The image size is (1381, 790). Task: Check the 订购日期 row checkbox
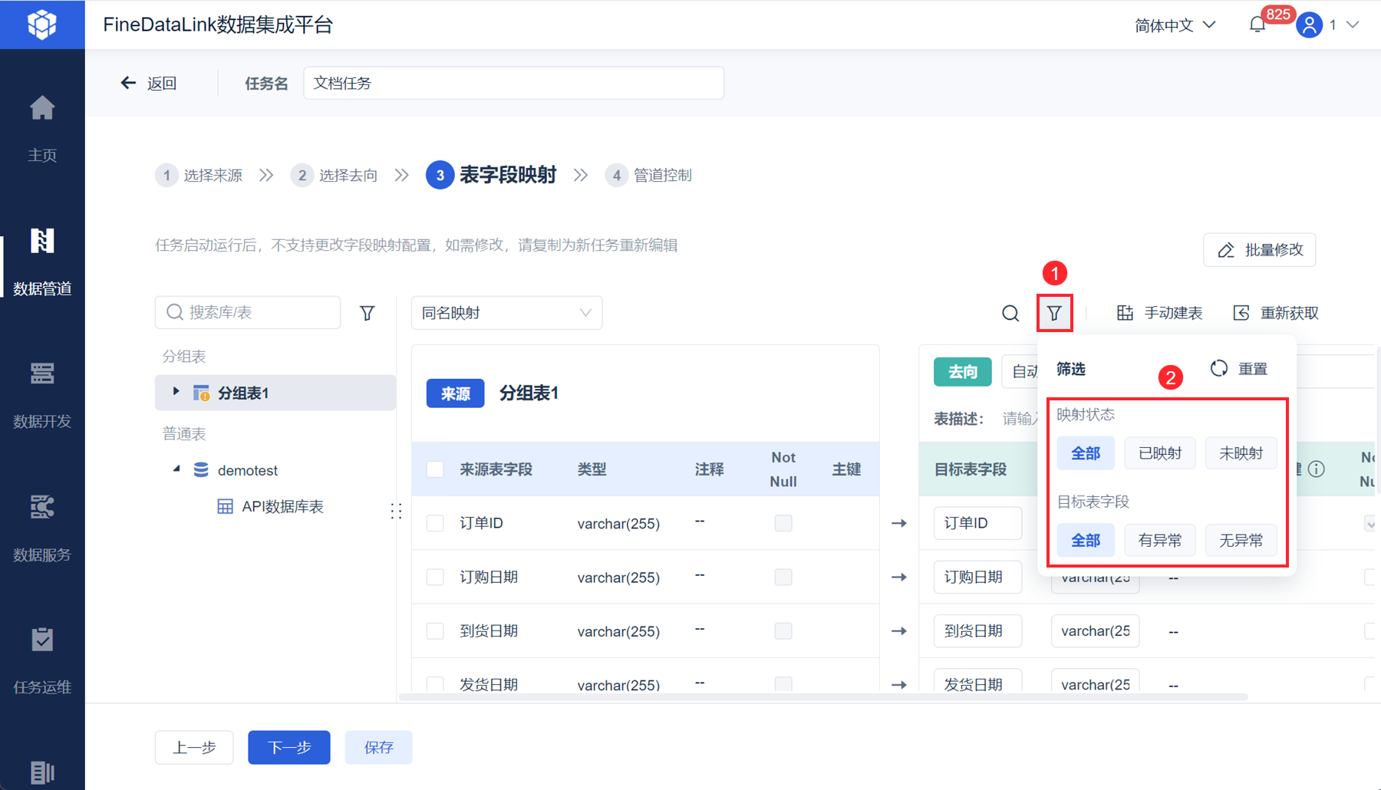pyautogui.click(x=435, y=577)
